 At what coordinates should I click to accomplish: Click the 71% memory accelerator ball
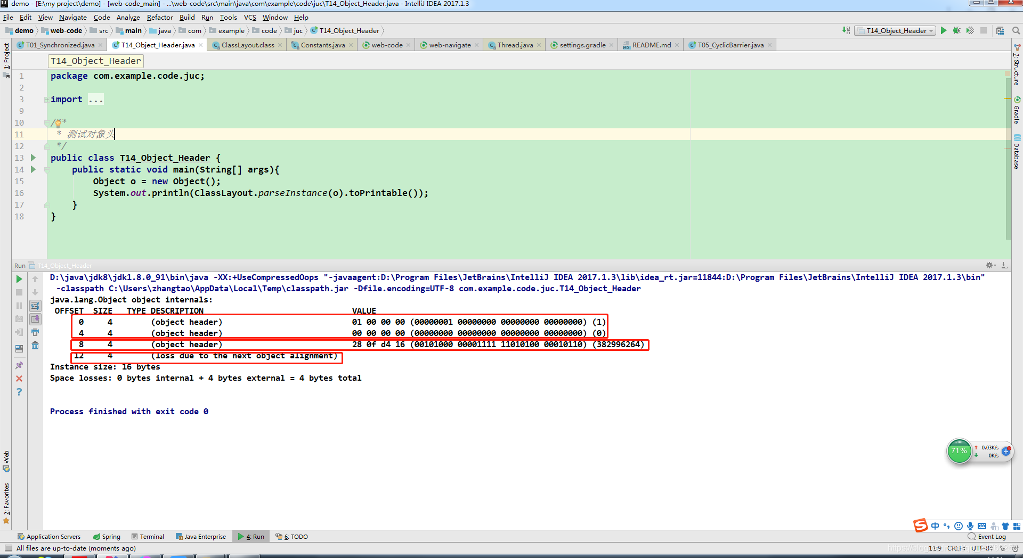960,451
